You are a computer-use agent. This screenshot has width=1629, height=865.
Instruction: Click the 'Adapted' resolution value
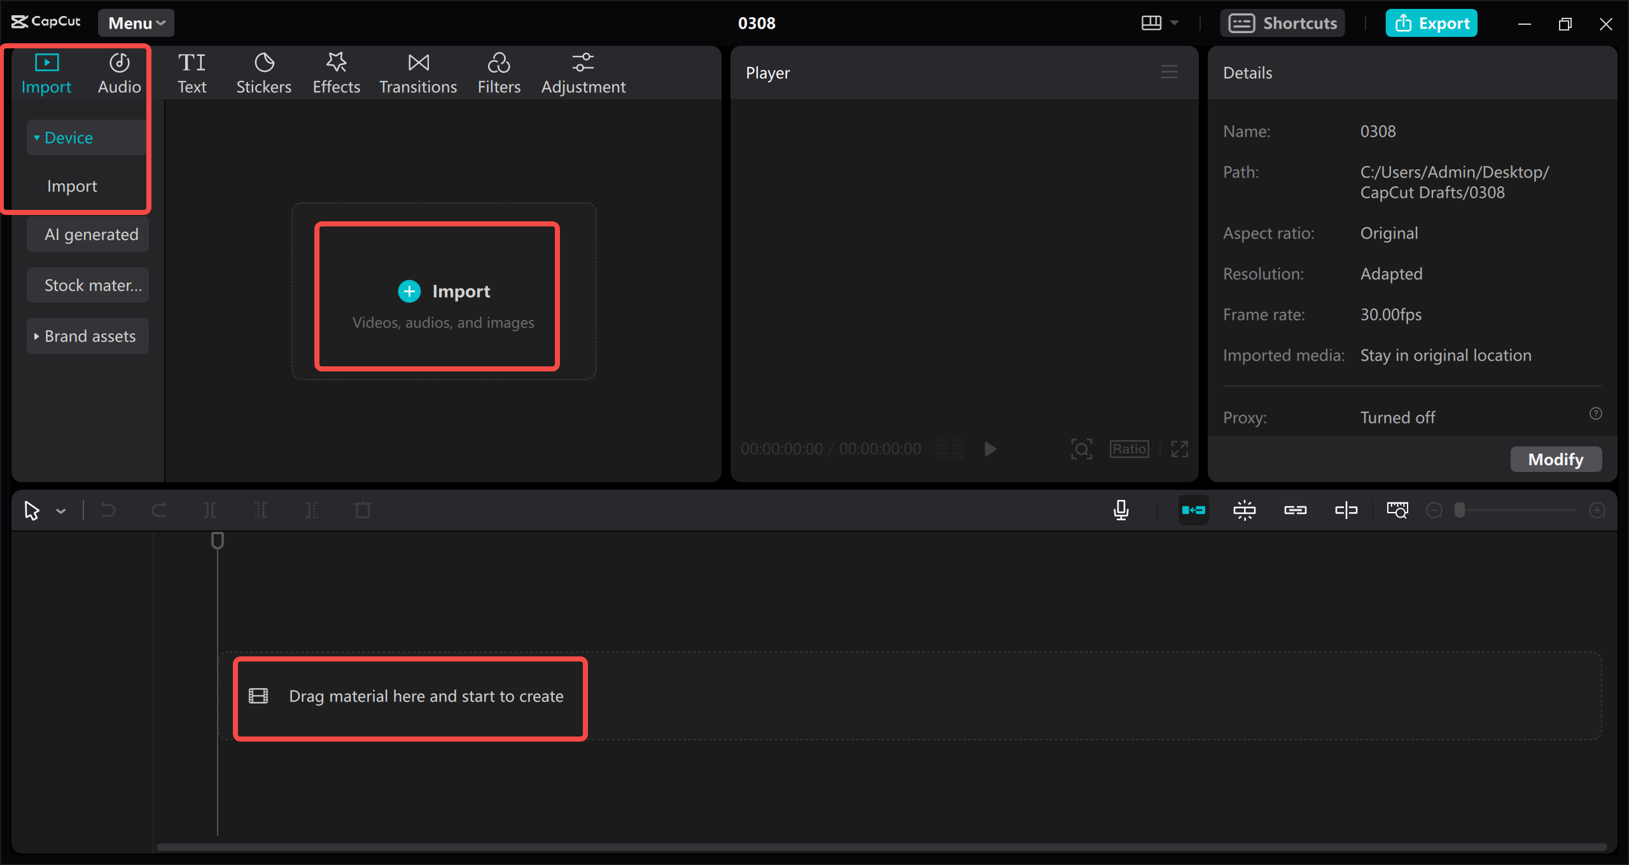click(x=1391, y=273)
